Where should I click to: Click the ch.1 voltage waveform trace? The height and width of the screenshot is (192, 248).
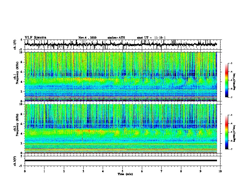121,45
